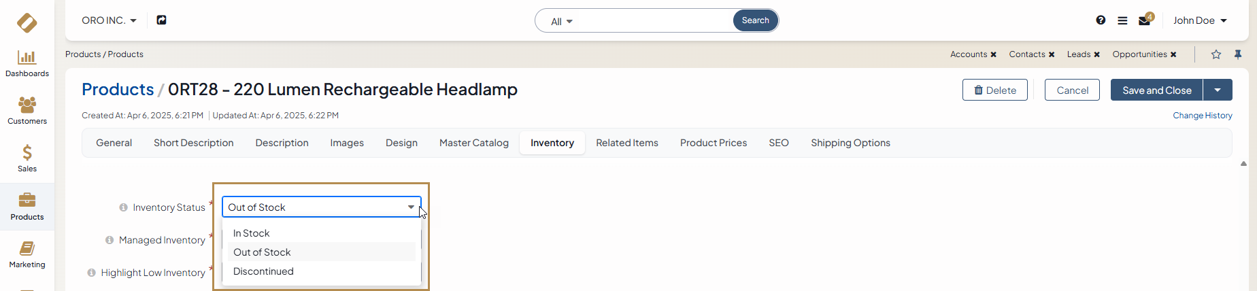Open the mail notifications envelope icon
This screenshot has height=291, width=1257.
(x=1145, y=20)
